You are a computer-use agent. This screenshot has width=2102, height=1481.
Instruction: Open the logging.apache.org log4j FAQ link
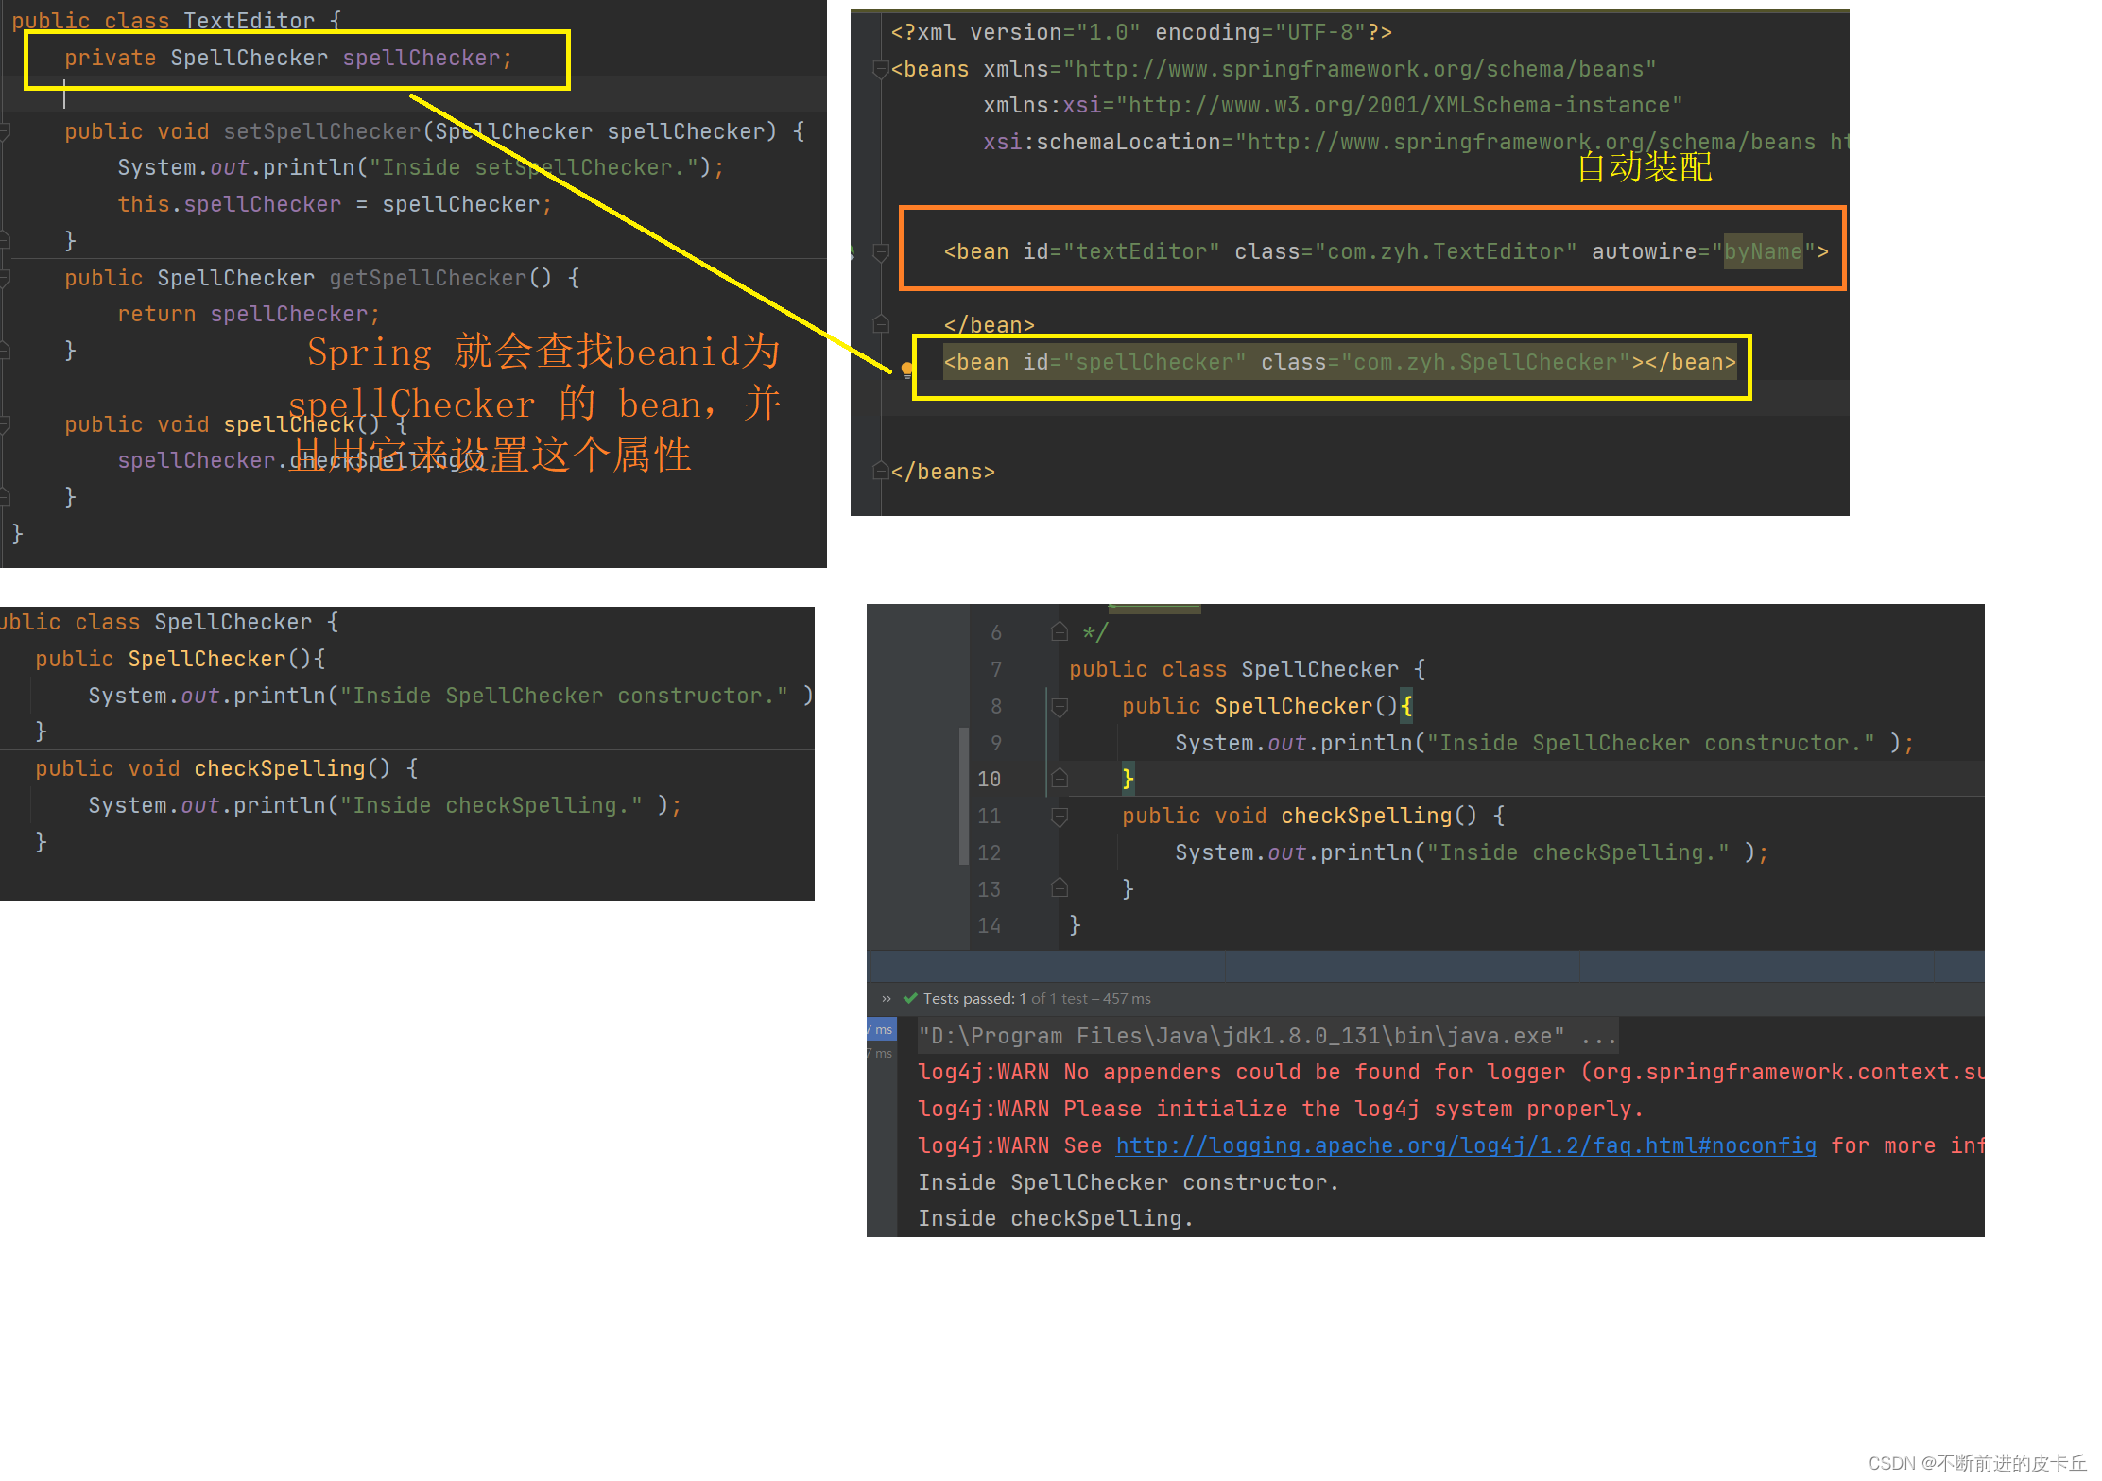click(1466, 1145)
